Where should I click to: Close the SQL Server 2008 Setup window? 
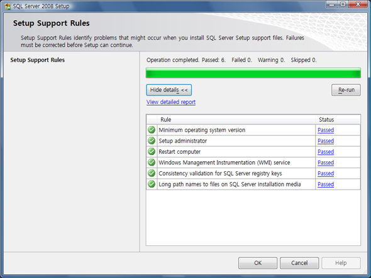(x=358, y=4)
